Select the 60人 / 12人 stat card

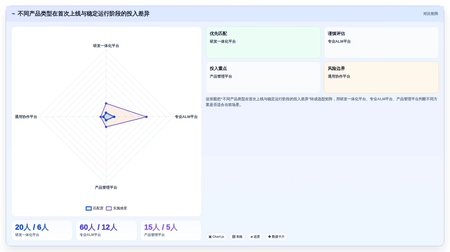[x=106, y=230]
